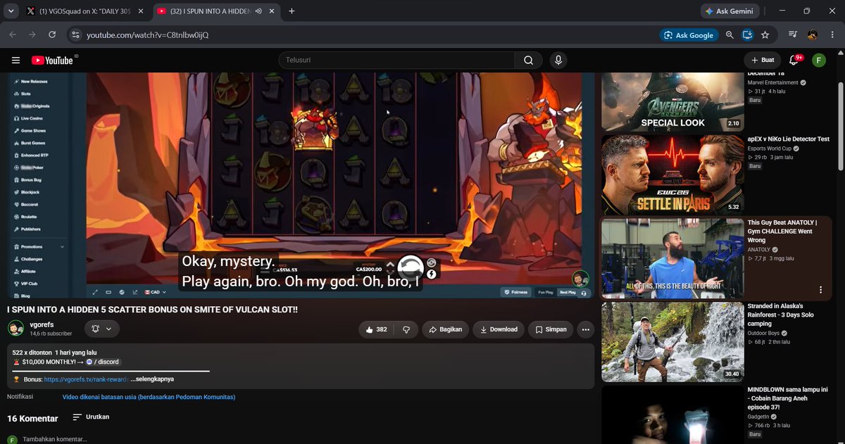Screen dimensions: 845x444
Task: Click the Gadgetin channel name
Action: pos(759,417)
